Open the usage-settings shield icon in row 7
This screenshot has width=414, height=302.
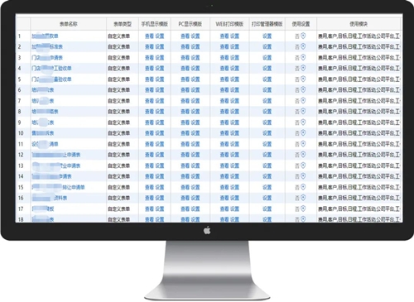[x=303, y=100]
